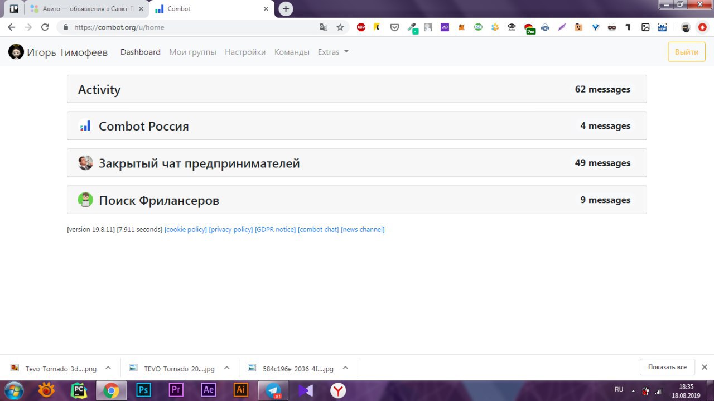Click the color picker eyedropper extension
Image resolution: width=714 pixels, height=401 pixels.
[412, 27]
